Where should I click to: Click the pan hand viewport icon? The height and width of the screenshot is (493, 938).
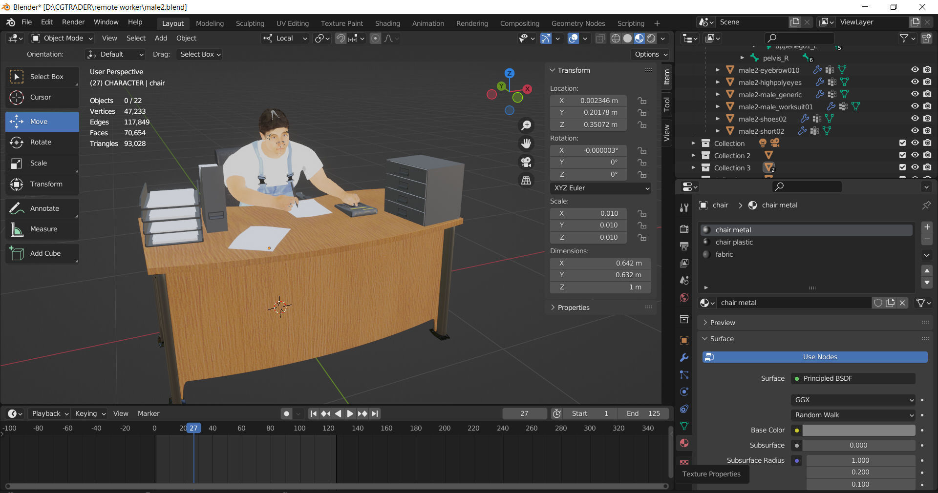(526, 144)
